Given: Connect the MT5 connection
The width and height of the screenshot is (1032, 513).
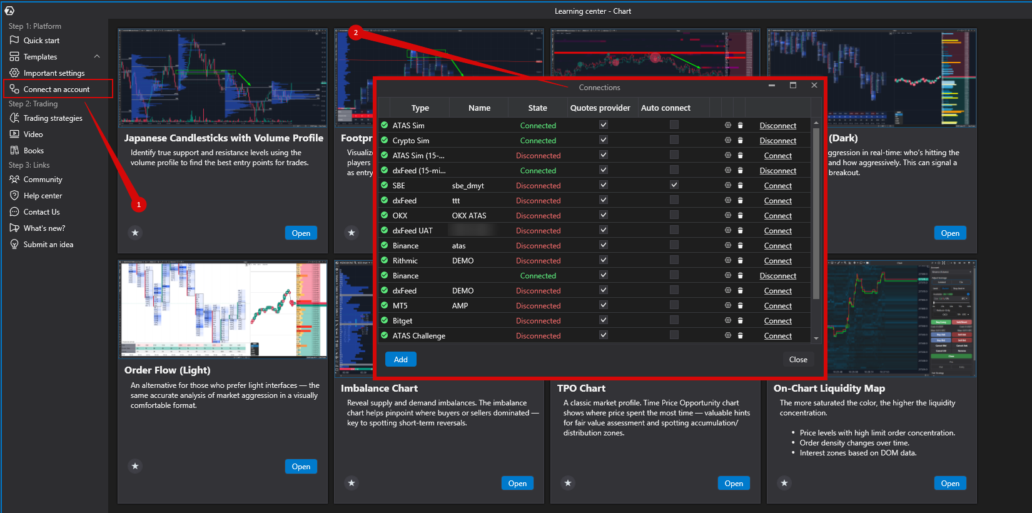Looking at the screenshot, I should (778, 306).
